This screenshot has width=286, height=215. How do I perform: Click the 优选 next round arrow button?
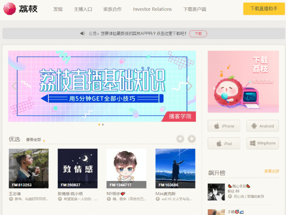coord(192,139)
